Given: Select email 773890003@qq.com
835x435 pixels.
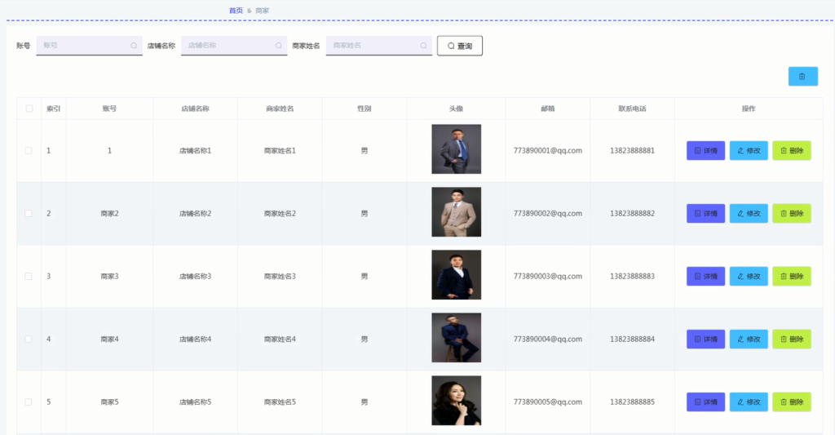Looking at the screenshot, I should [548, 277].
